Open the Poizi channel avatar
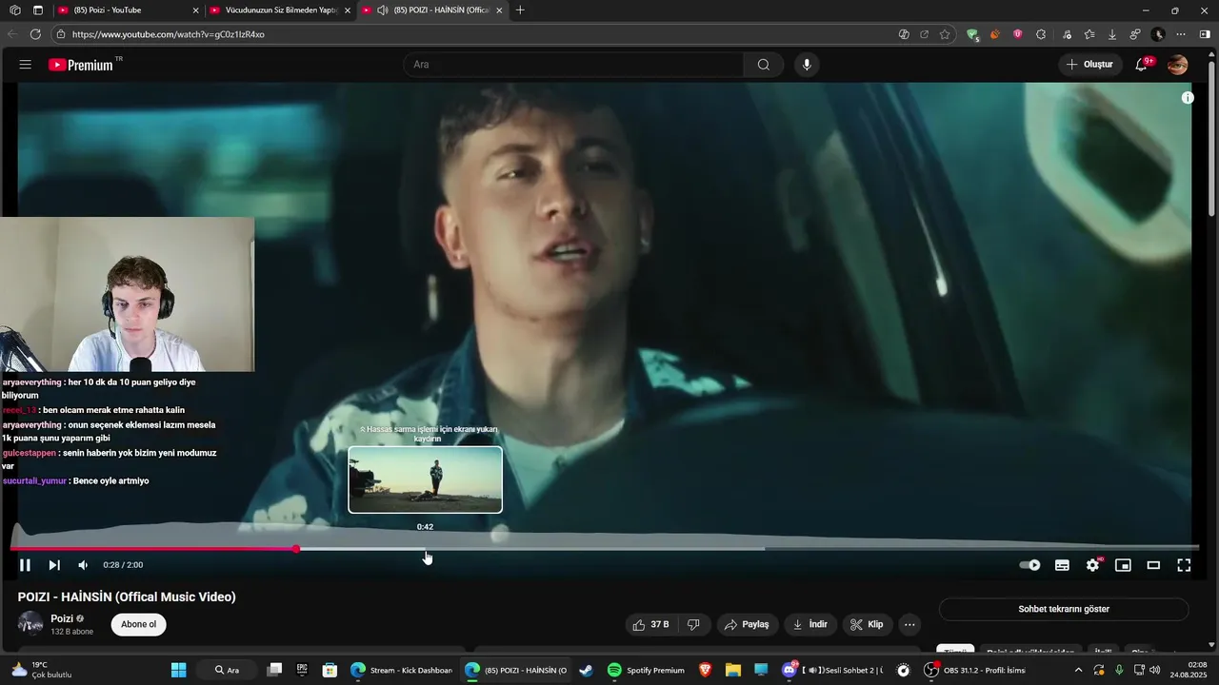 [30, 624]
